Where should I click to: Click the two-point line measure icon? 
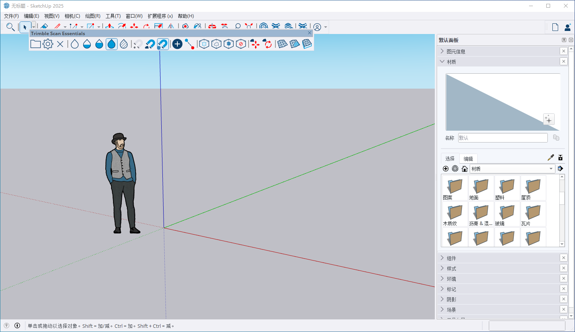(190, 44)
